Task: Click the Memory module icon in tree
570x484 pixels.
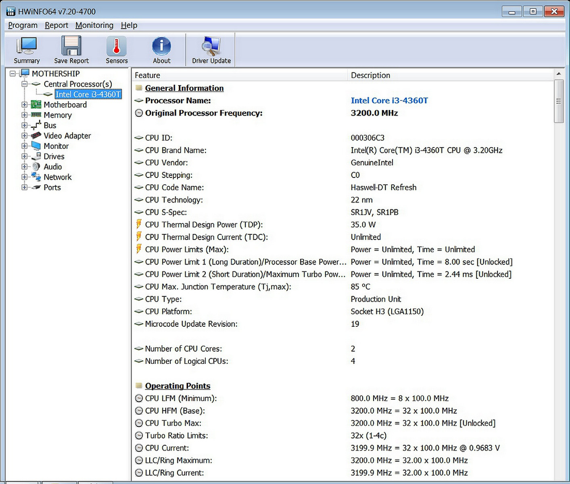Action: (x=36, y=115)
